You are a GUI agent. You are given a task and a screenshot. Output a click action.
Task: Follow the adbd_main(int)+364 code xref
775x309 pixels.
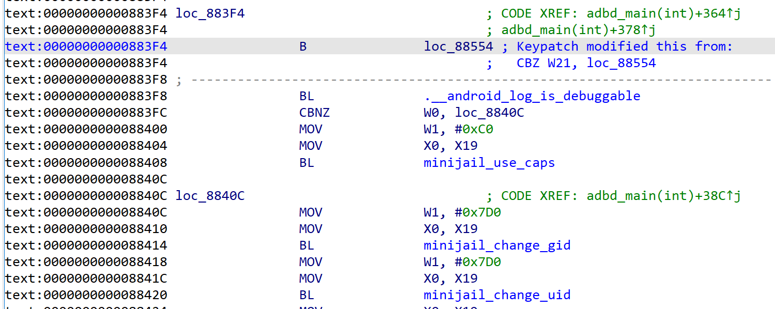[664, 14]
